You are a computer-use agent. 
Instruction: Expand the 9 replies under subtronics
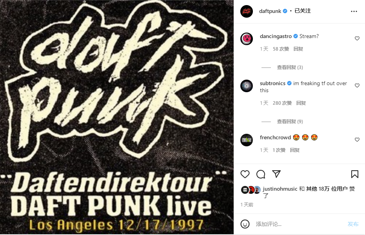tap(290, 121)
